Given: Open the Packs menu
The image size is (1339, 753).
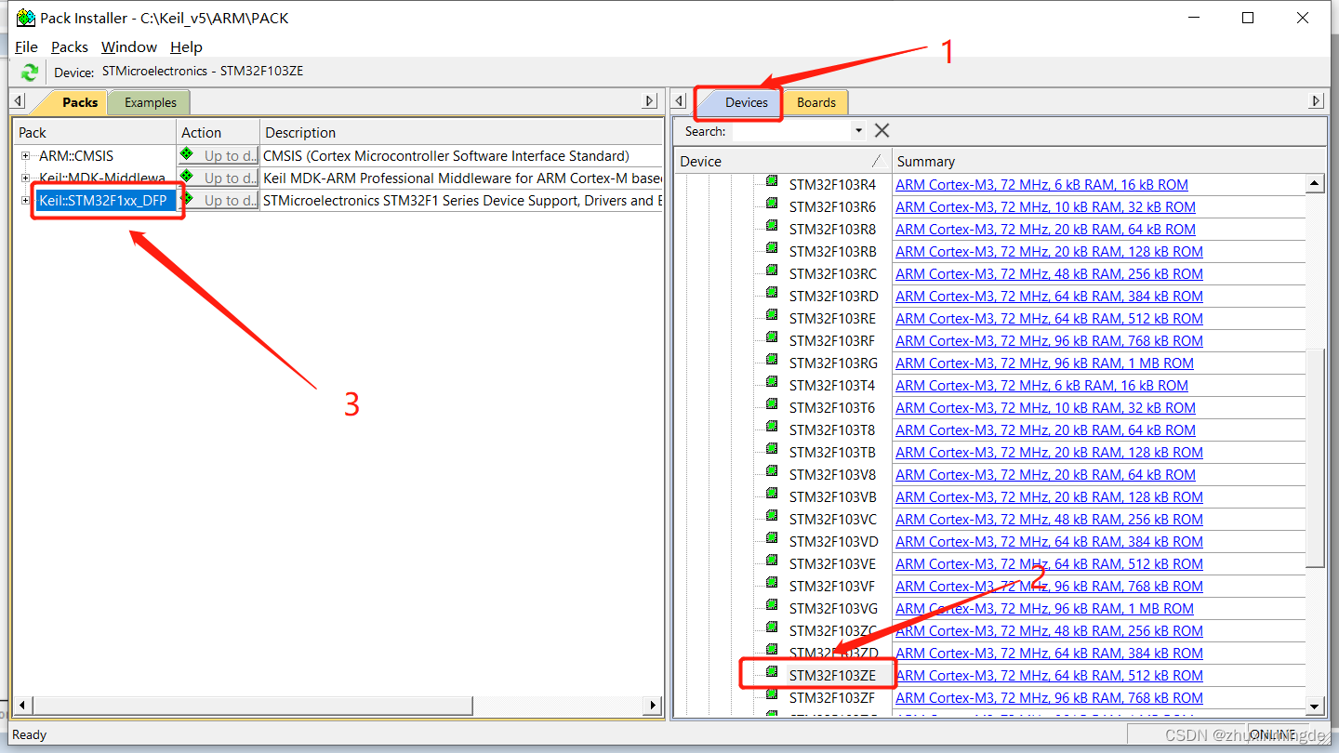Looking at the screenshot, I should point(70,46).
